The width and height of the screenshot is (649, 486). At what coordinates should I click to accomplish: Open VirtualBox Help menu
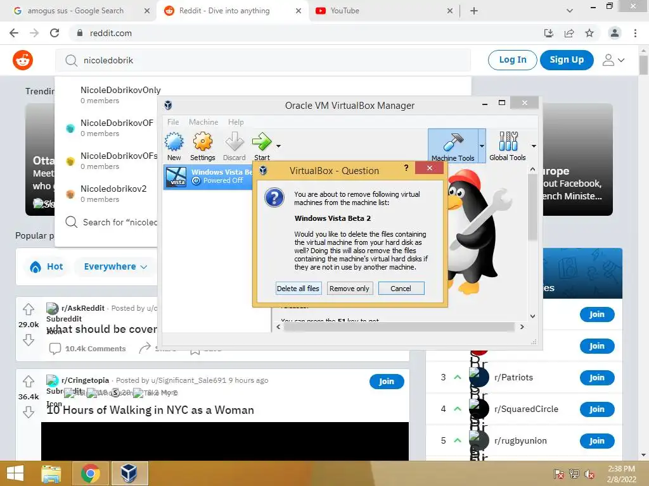click(236, 122)
